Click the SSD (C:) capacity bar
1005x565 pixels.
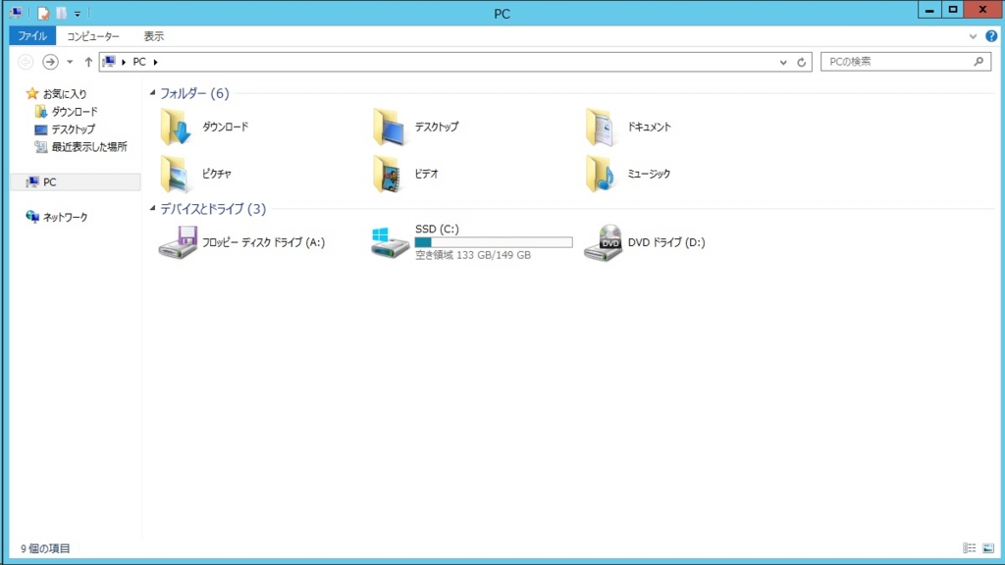pyautogui.click(x=494, y=242)
